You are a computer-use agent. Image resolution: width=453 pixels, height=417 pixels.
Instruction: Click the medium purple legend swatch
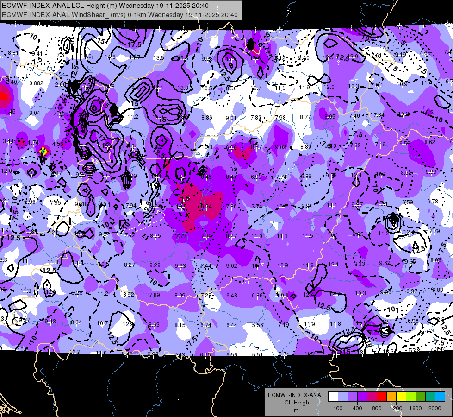353,397
